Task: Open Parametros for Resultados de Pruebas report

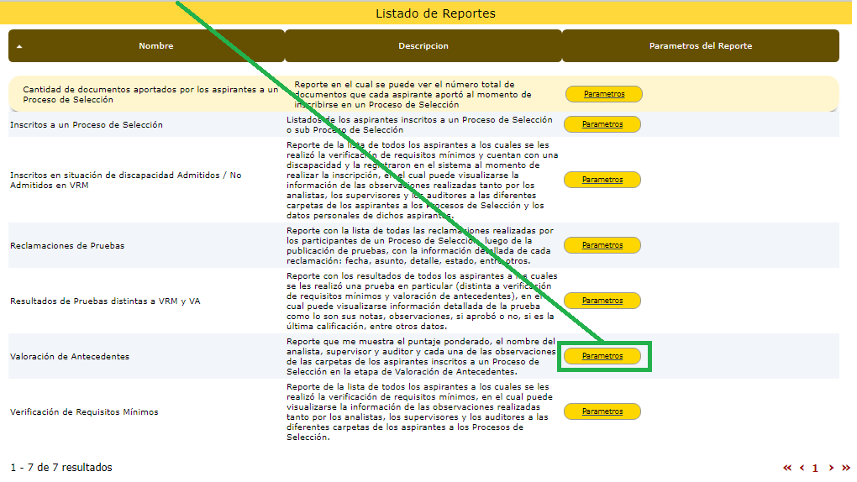Action: coord(602,301)
